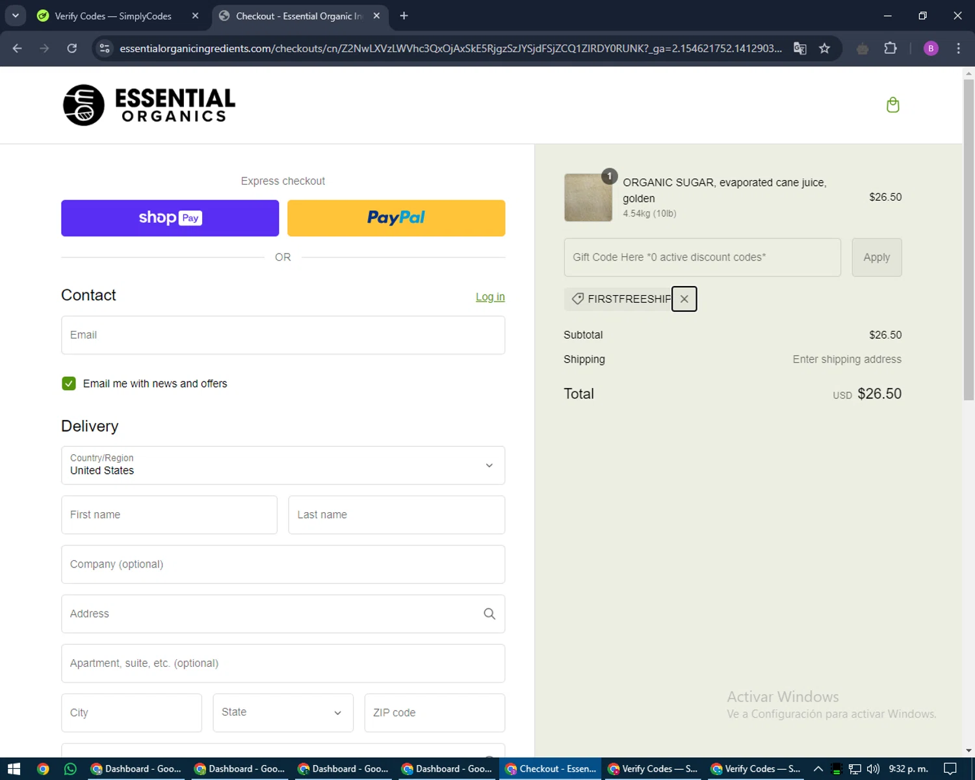Click the Address field
Viewport: 975px width, 780px height.
(283, 614)
